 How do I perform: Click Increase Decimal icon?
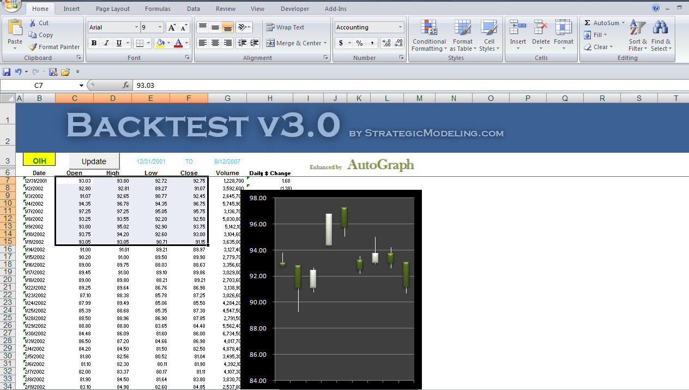[x=386, y=43]
